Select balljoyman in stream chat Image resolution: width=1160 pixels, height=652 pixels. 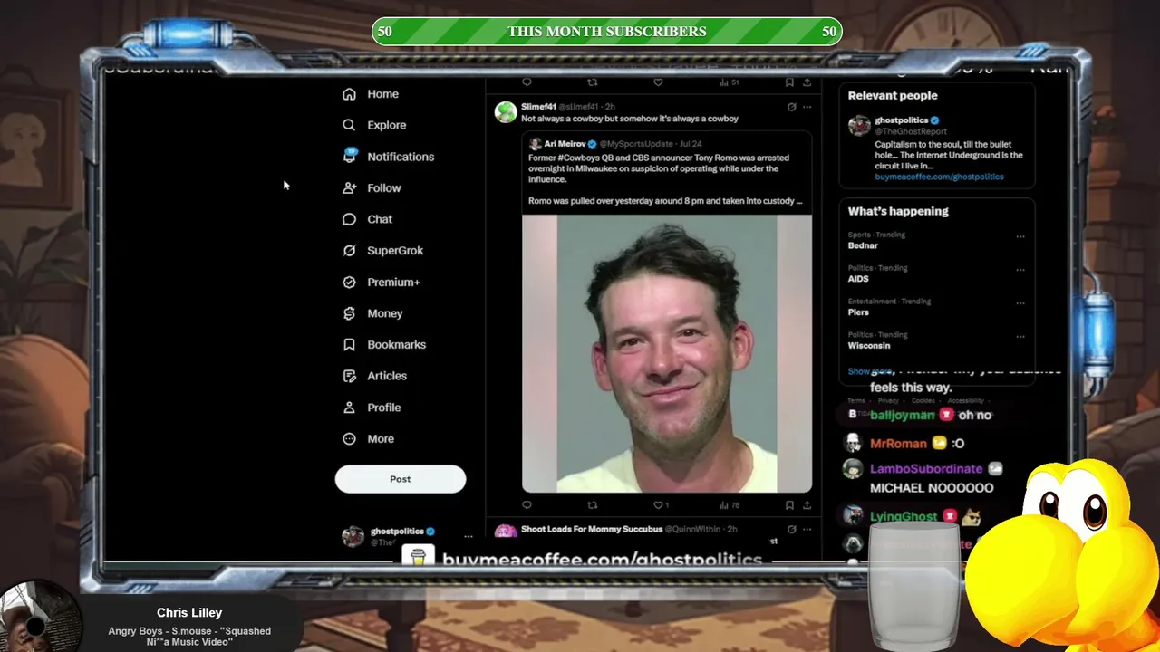[902, 415]
